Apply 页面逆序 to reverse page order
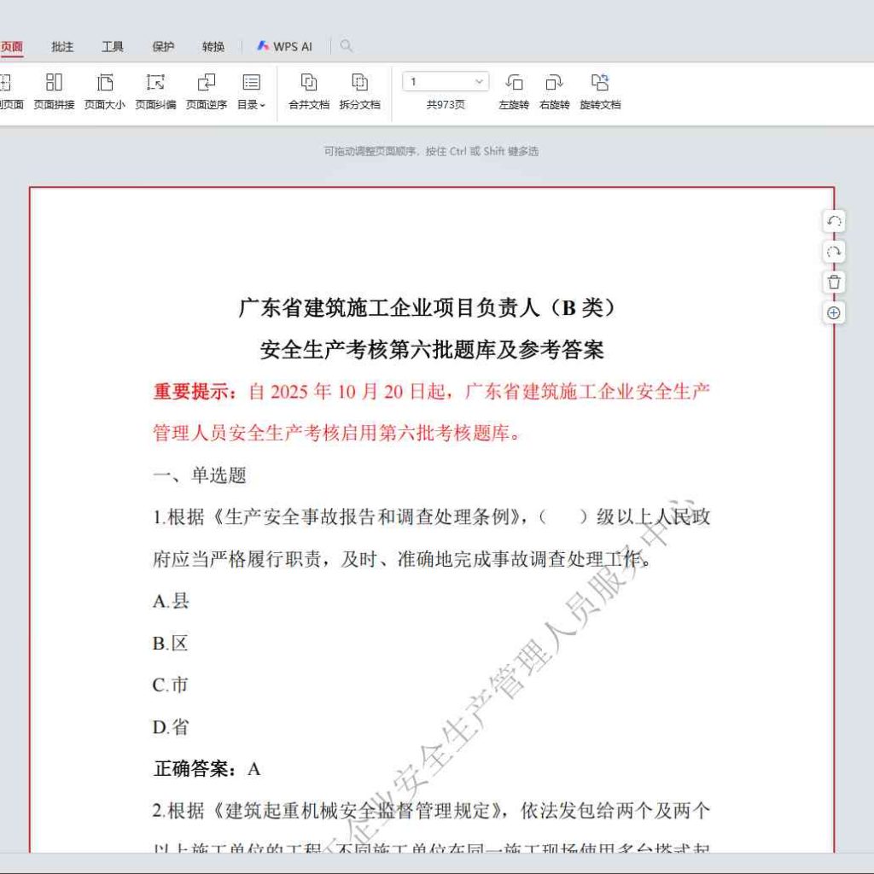The width and height of the screenshot is (874, 874). pyautogui.click(x=206, y=90)
